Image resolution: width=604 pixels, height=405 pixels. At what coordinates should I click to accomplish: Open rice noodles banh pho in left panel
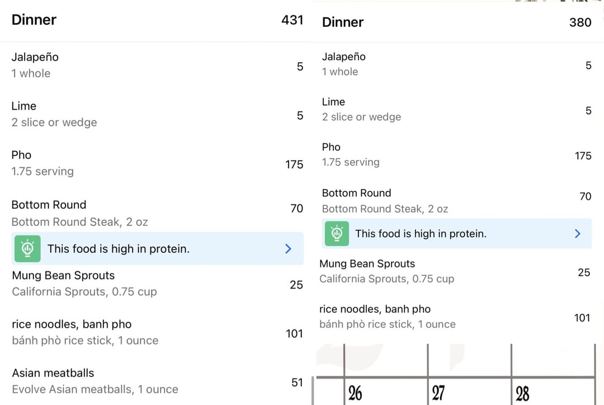[155, 332]
